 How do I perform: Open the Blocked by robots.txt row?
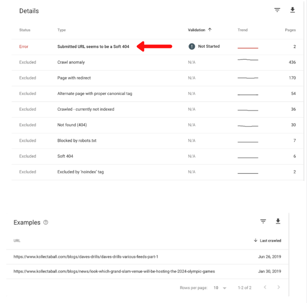[x=158, y=141]
